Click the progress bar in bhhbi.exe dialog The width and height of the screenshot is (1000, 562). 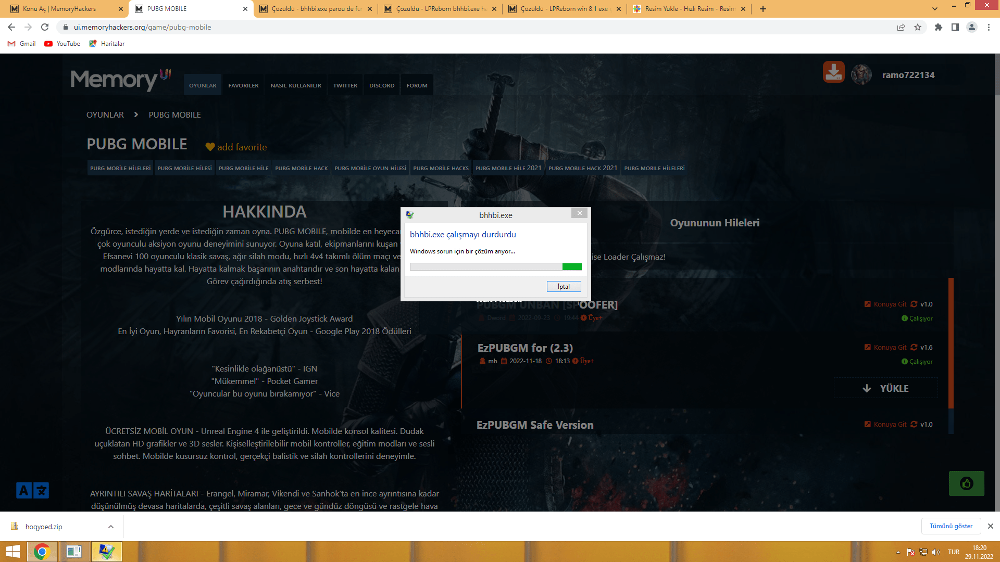496,267
